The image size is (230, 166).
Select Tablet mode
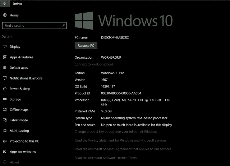coord(19,120)
